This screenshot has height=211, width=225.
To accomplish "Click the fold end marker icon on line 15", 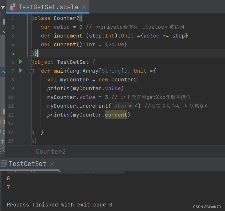I will 32,141.
